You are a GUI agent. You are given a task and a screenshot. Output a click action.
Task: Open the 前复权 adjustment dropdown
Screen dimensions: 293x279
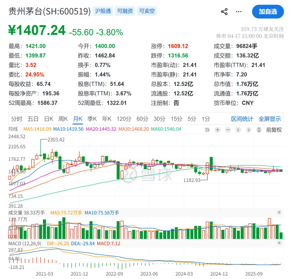[x=274, y=130]
